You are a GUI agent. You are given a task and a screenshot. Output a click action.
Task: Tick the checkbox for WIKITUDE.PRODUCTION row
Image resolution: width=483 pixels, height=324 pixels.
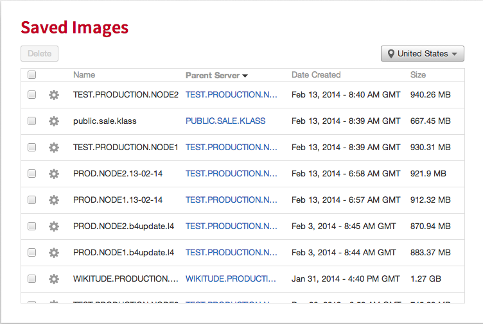(31, 279)
